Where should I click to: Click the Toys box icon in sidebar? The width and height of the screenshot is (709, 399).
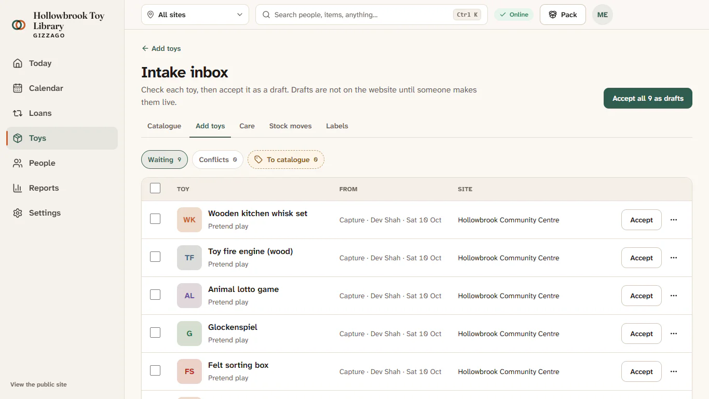pyautogui.click(x=18, y=138)
